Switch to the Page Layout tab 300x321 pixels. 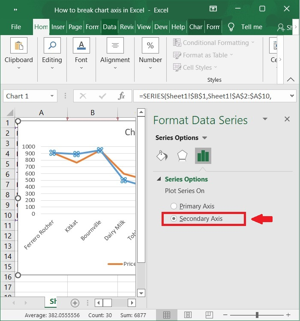75,27
